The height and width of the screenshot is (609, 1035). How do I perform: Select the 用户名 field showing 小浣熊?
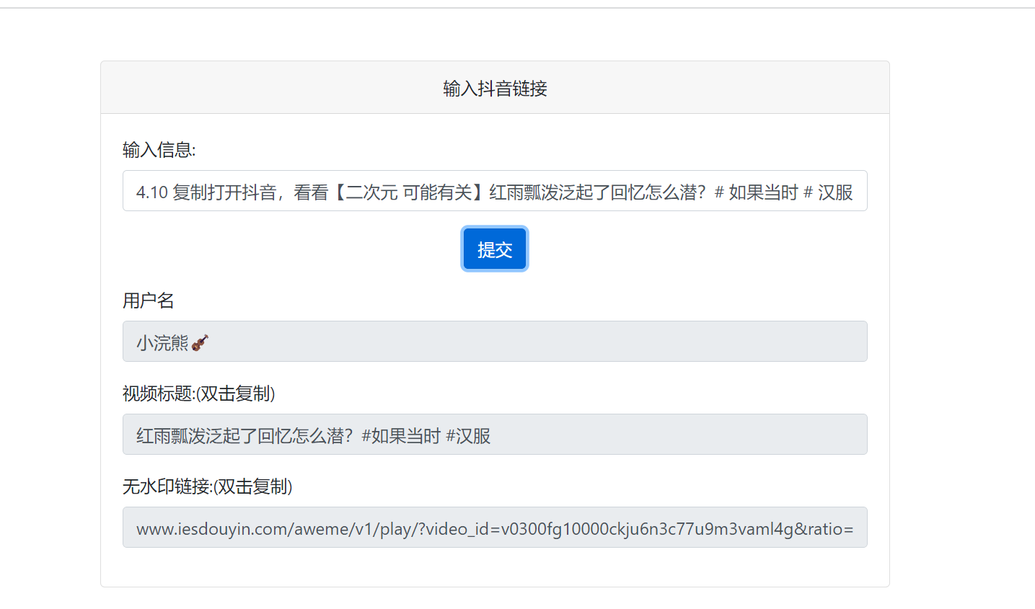495,342
